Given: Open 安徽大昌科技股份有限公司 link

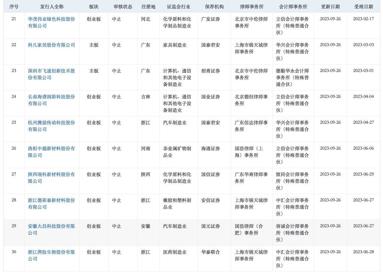Looking at the screenshot, I should point(51,229).
